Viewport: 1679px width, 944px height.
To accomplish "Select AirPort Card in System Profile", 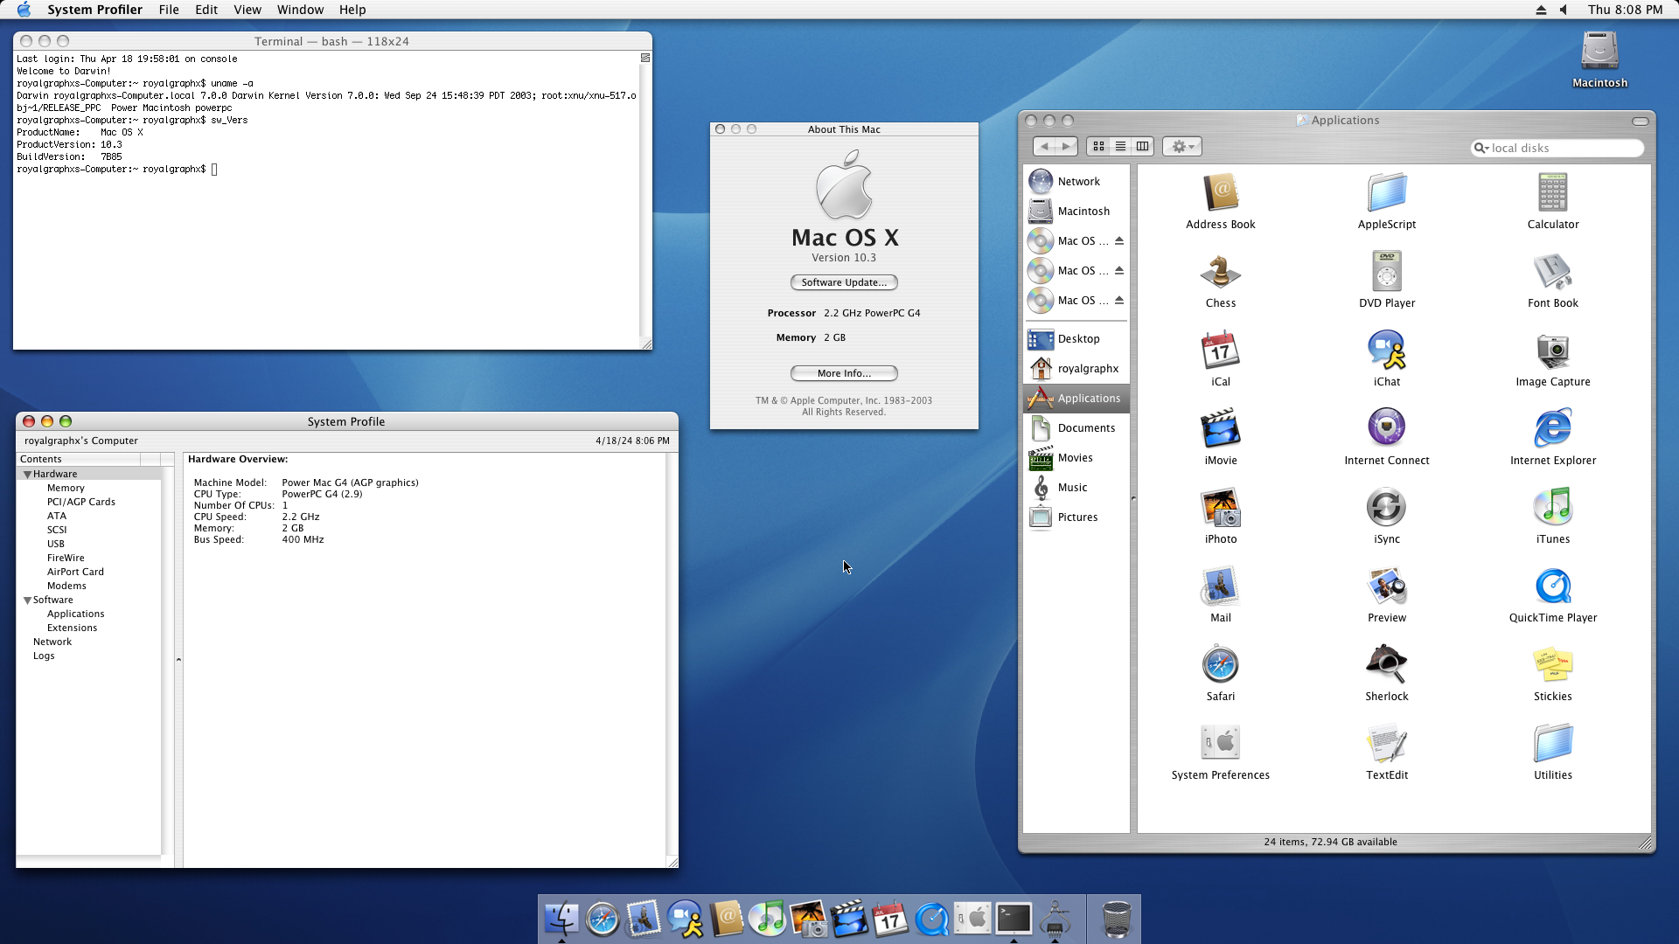I will pos(75,573).
